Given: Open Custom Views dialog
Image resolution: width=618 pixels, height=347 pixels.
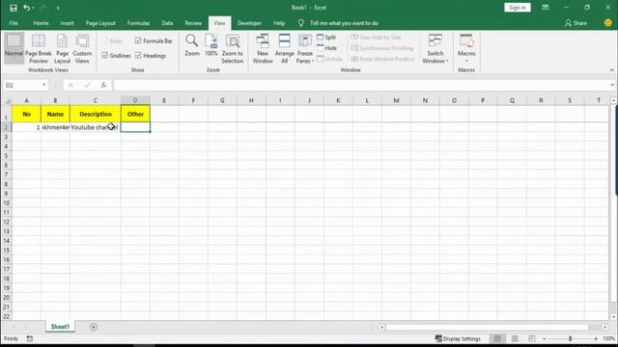Looking at the screenshot, I should point(82,48).
